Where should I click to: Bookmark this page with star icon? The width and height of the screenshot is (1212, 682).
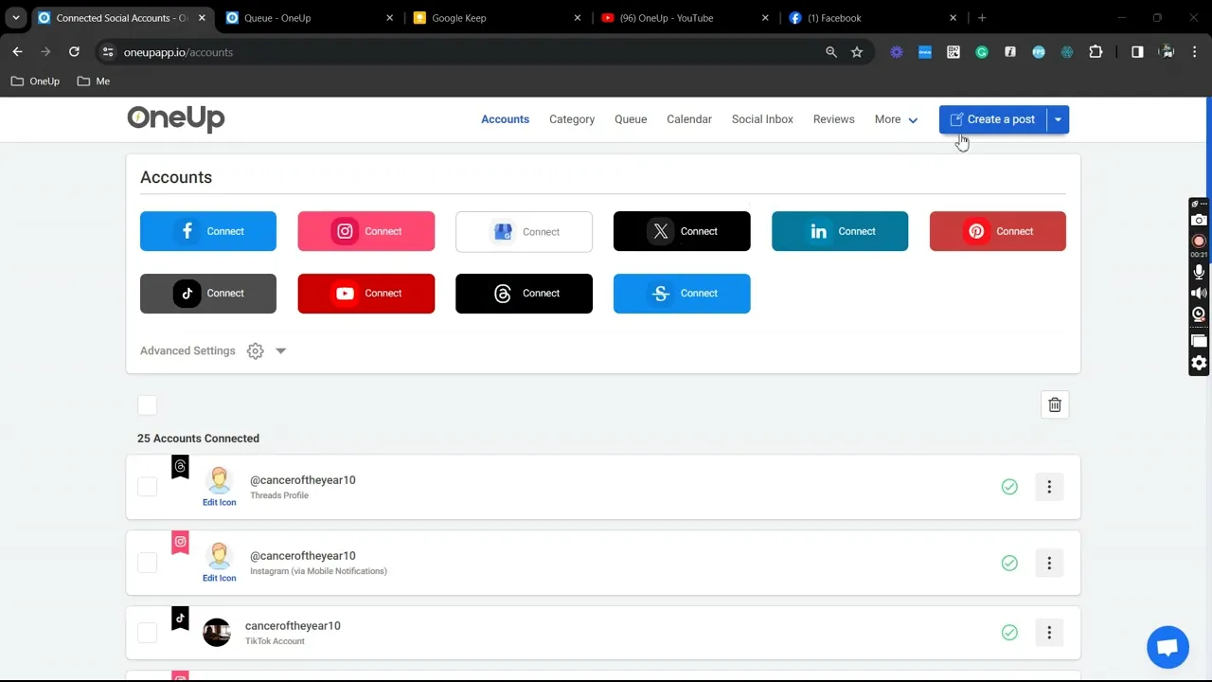point(857,52)
